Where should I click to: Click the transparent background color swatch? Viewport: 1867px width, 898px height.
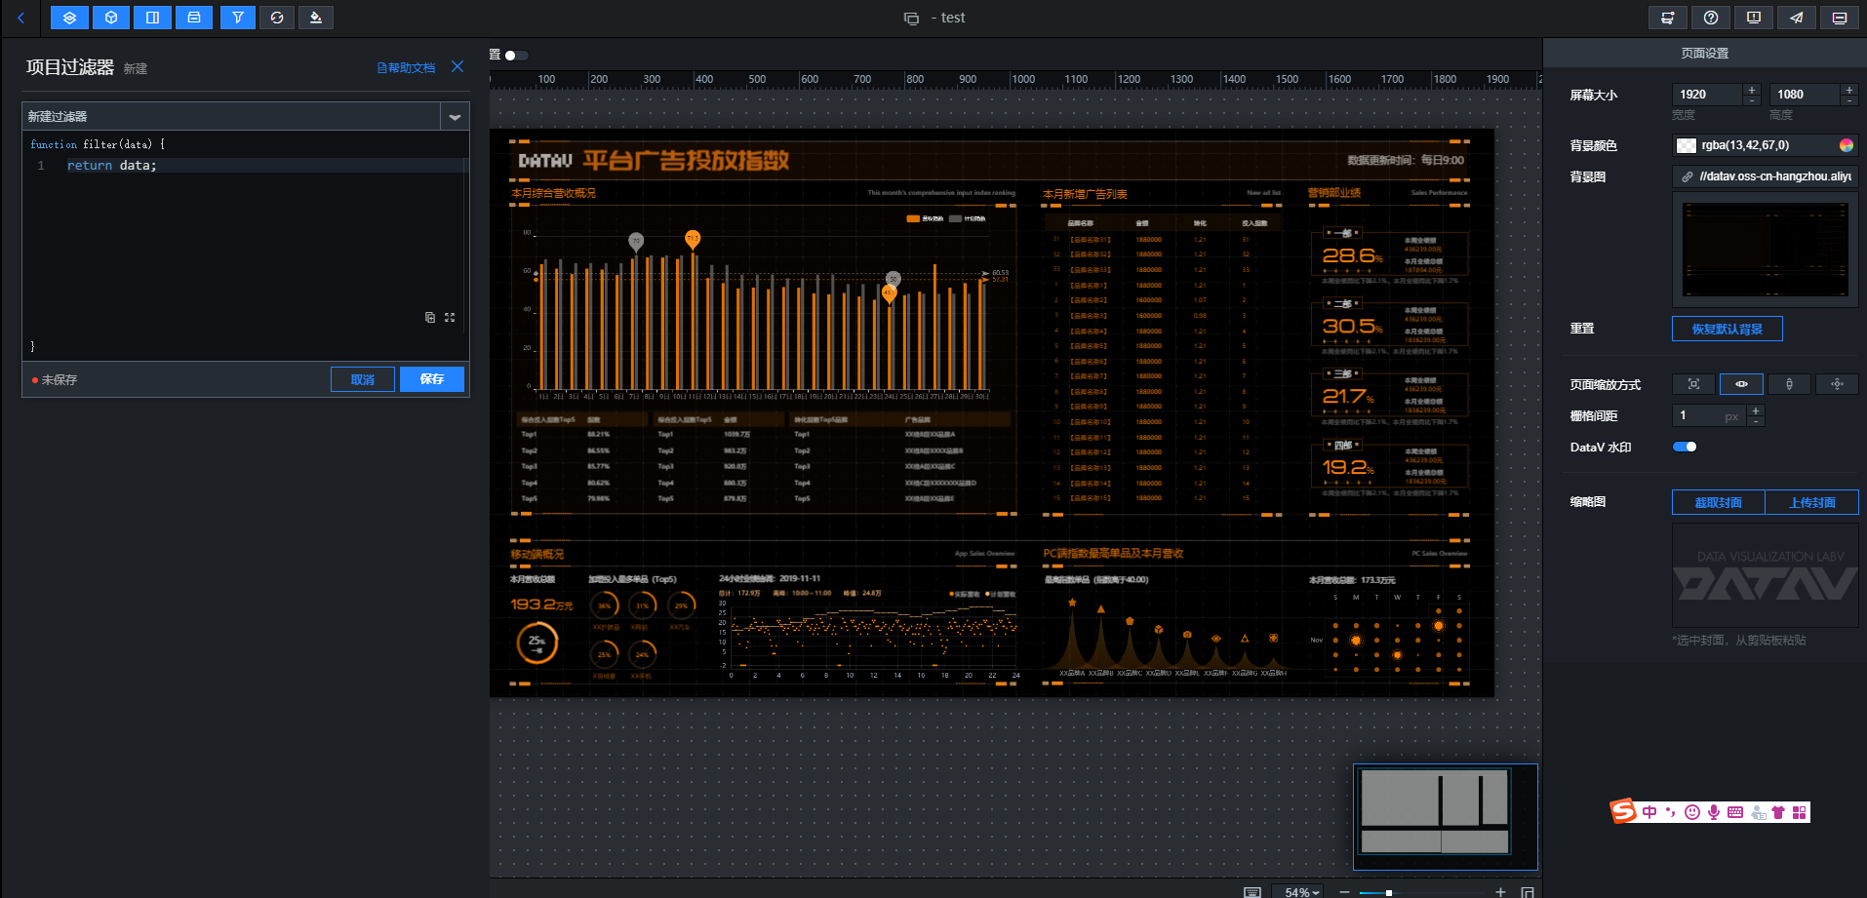1686,145
